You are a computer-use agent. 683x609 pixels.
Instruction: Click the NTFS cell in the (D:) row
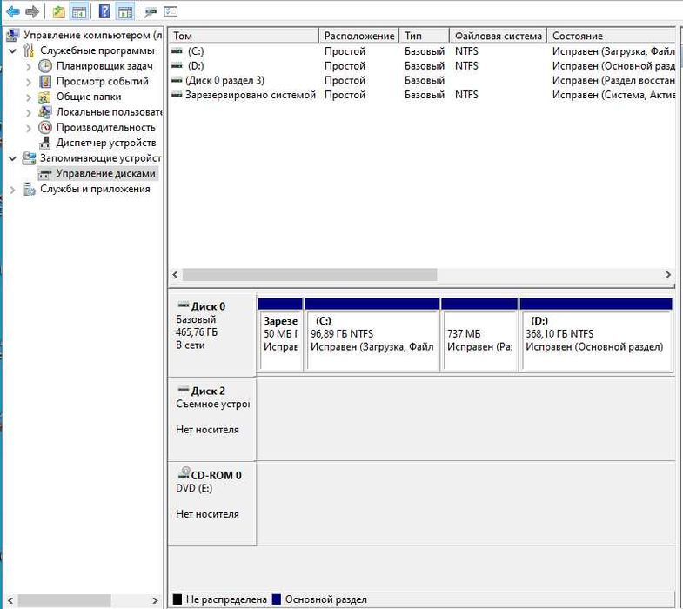[x=466, y=66]
